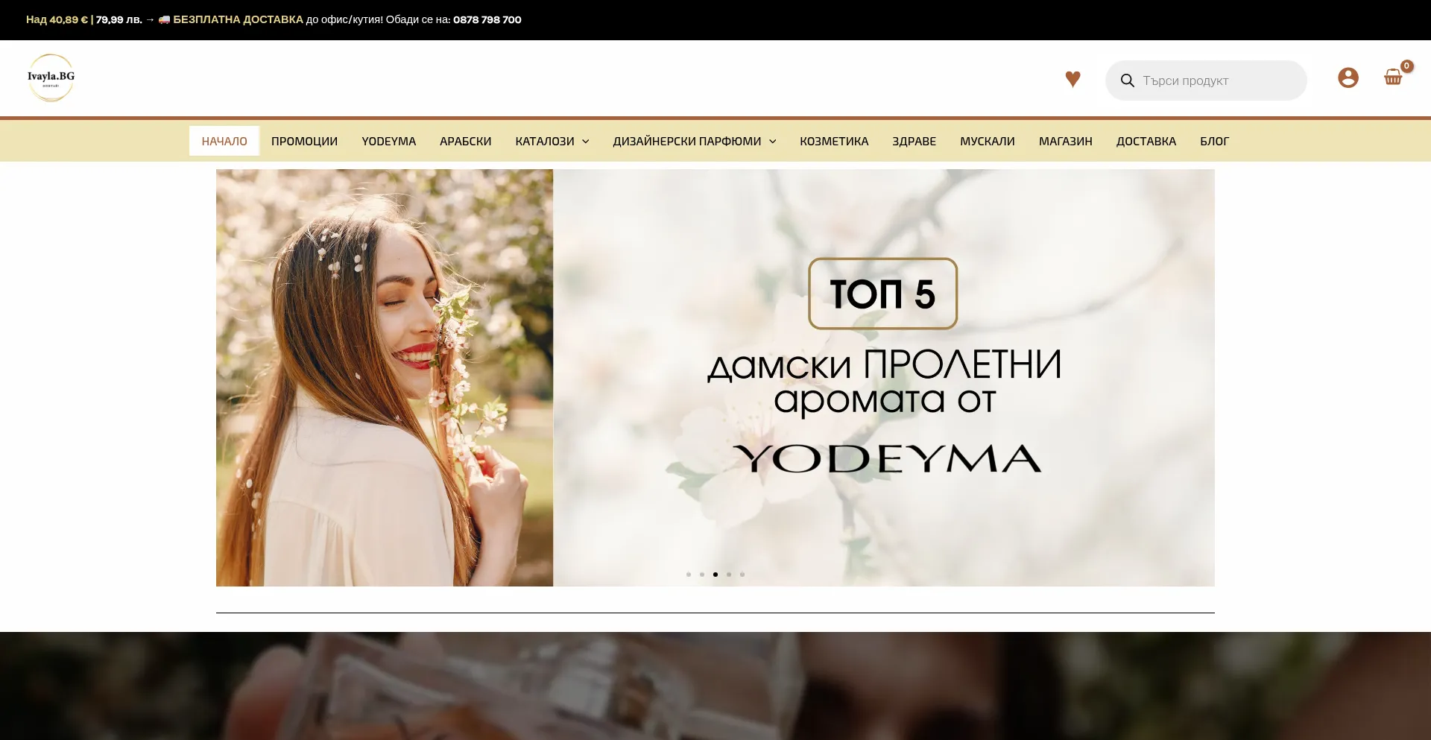Open the ЗДРАВЕ menu item
Image resolution: width=1431 pixels, height=740 pixels.
click(914, 141)
